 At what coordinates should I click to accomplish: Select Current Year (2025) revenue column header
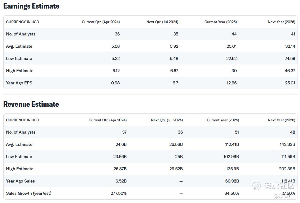(223, 120)
